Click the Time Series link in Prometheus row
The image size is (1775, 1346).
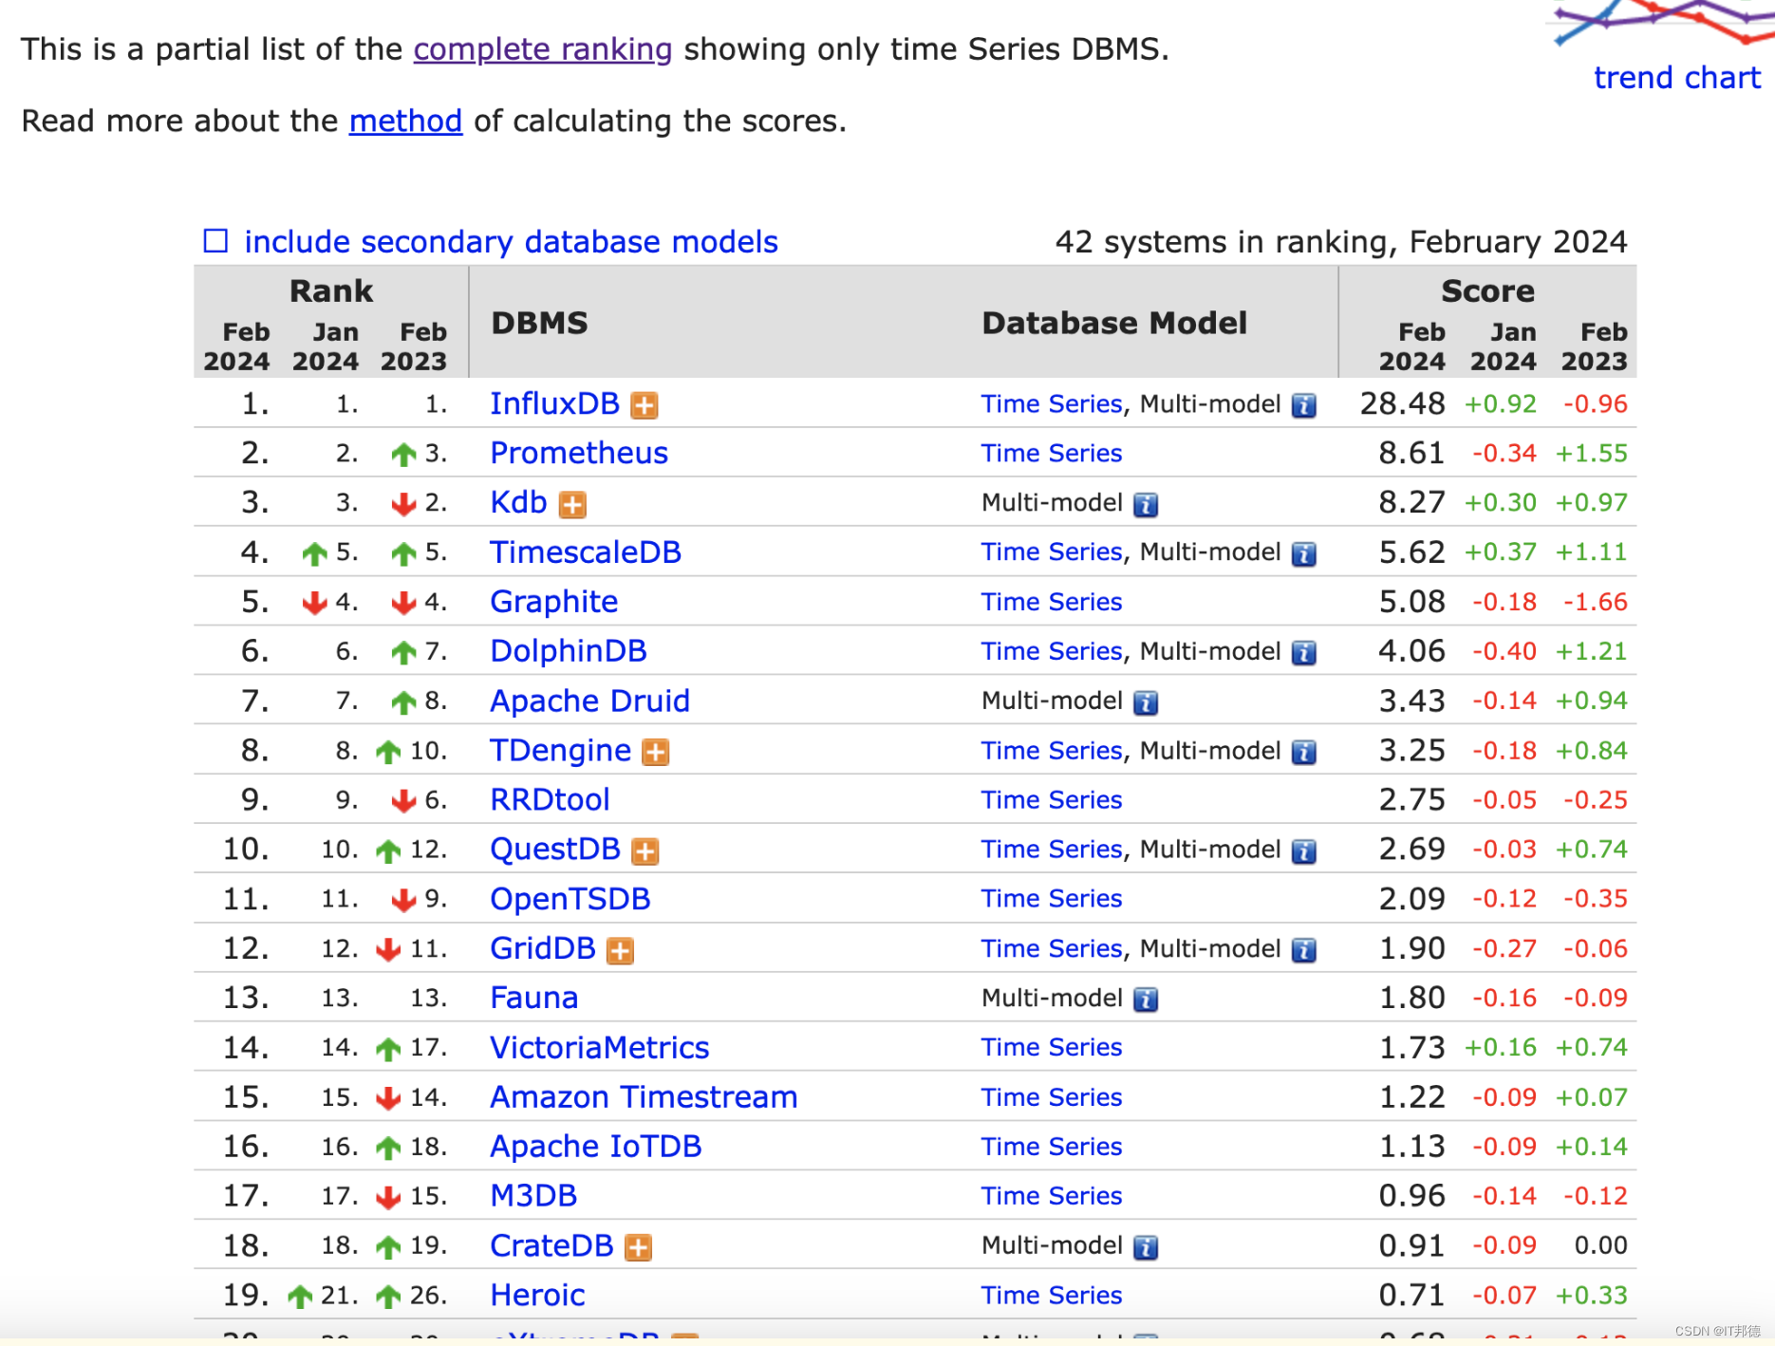point(1052,453)
